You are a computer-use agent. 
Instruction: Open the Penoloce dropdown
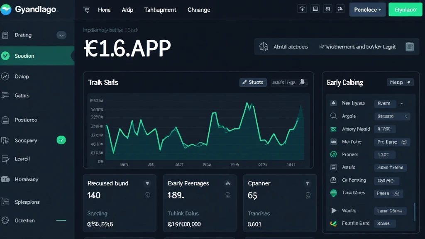tap(367, 10)
